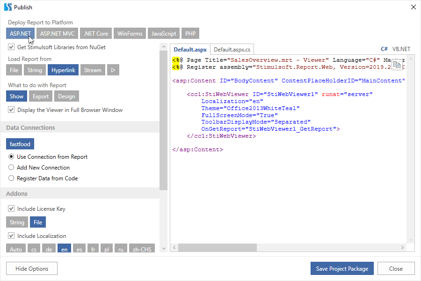This screenshot has width=421, height=281.
Task: Select es localization
Action: pos(79,249)
